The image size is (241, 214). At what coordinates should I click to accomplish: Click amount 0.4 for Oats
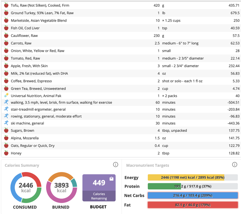[157, 146]
